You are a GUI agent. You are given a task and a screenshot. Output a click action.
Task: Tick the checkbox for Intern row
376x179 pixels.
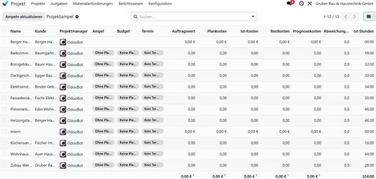pyautogui.click(x=4, y=132)
